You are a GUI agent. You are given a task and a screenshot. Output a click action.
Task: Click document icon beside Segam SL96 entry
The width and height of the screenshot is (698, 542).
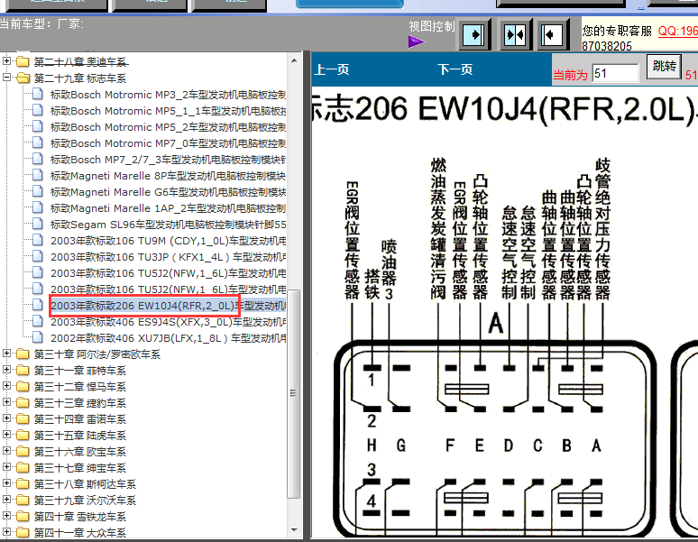pos(38,224)
